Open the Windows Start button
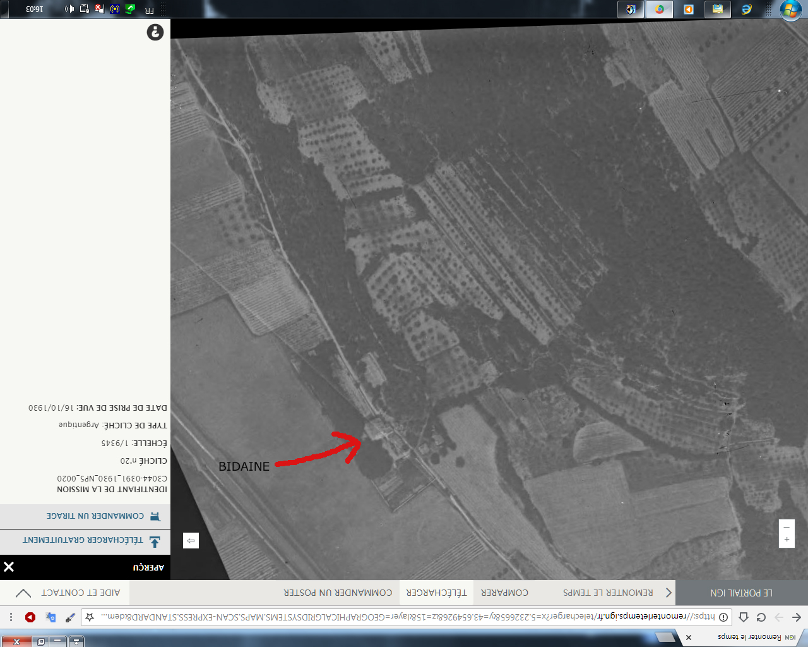The height and width of the screenshot is (647, 808). point(791,9)
